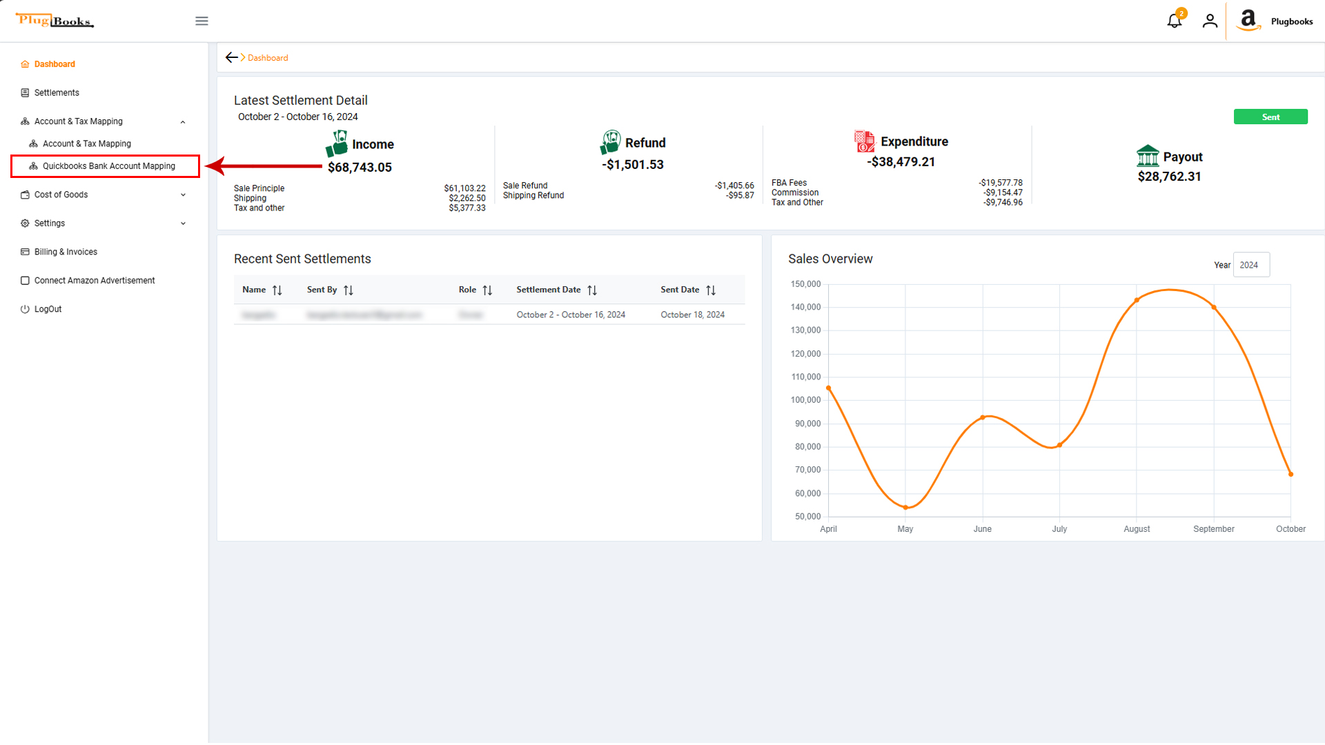The height and width of the screenshot is (745, 1325).
Task: Click the PlugBooks logo
Action: point(55,21)
